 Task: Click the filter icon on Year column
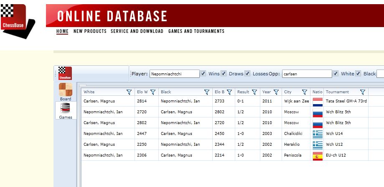click(276, 92)
